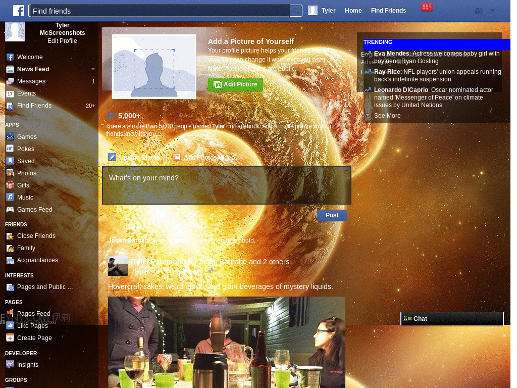The image size is (517, 388).
Task: Click the Tyler Paterson post avatar
Action: pyautogui.click(x=118, y=266)
